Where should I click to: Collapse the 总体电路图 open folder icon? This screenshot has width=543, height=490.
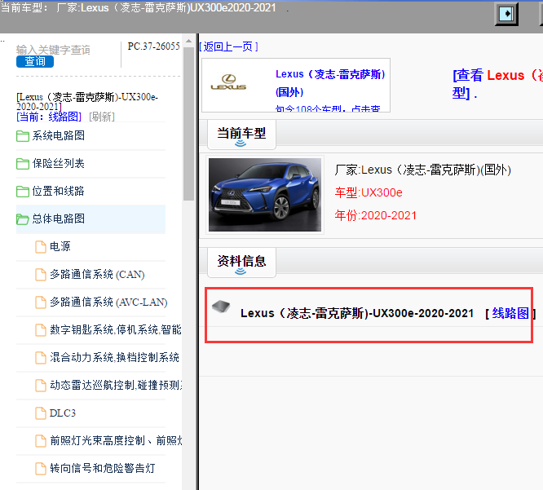click(x=23, y=219)
